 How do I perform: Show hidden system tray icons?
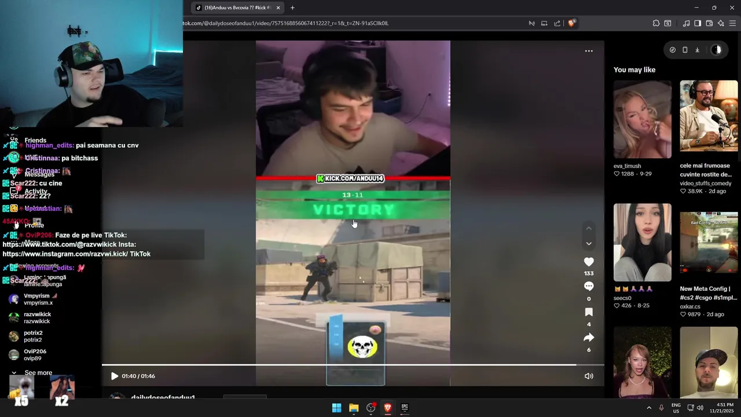pyautogui.click(x=649, y=408)
